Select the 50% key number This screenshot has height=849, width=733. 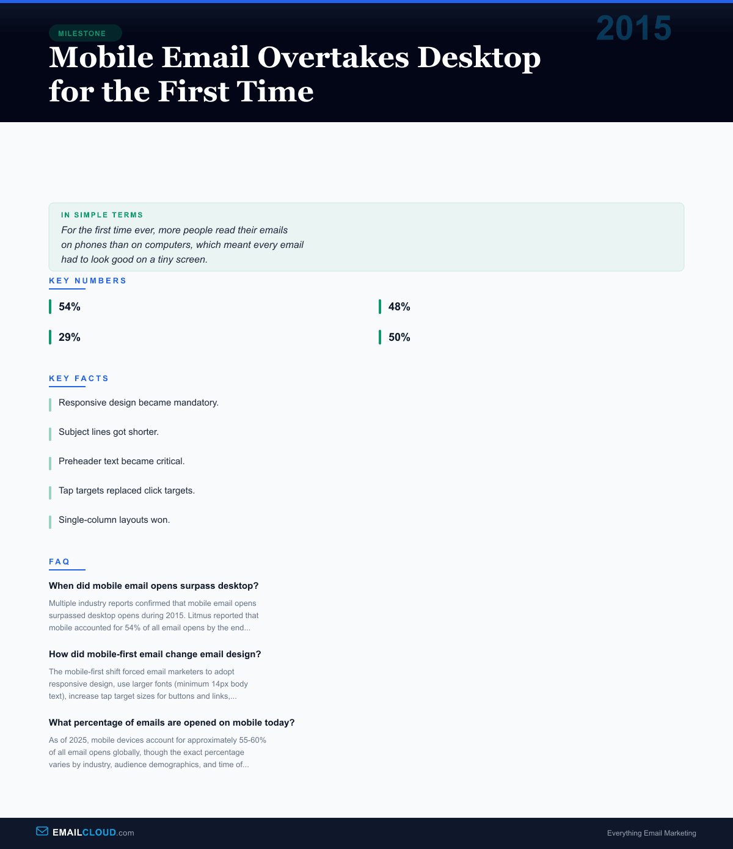399,337
